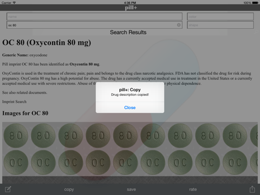Select the Generic Name: oxycodone line
260x195 pixels.
click(25, 55)
